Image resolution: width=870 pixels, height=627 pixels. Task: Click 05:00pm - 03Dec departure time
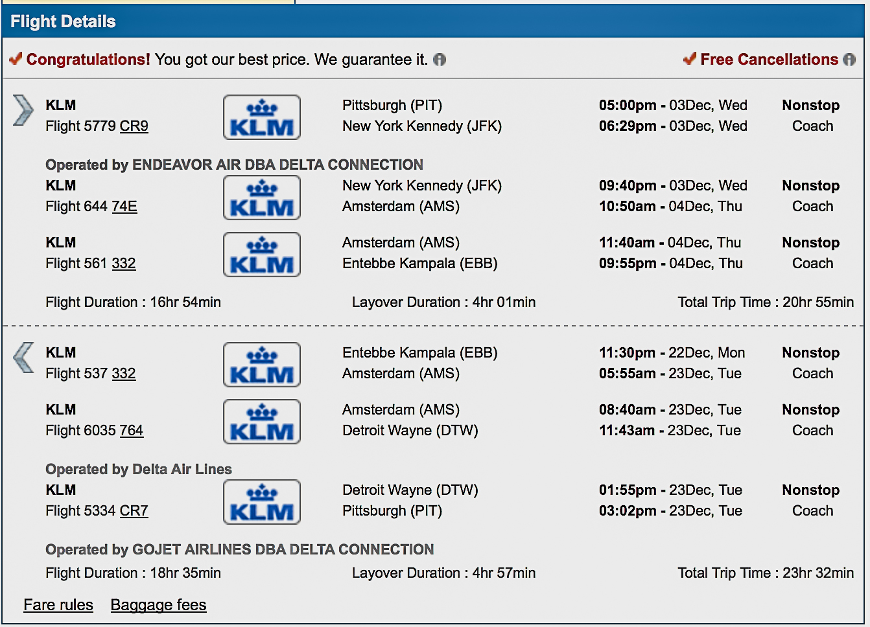click(673, 106)
